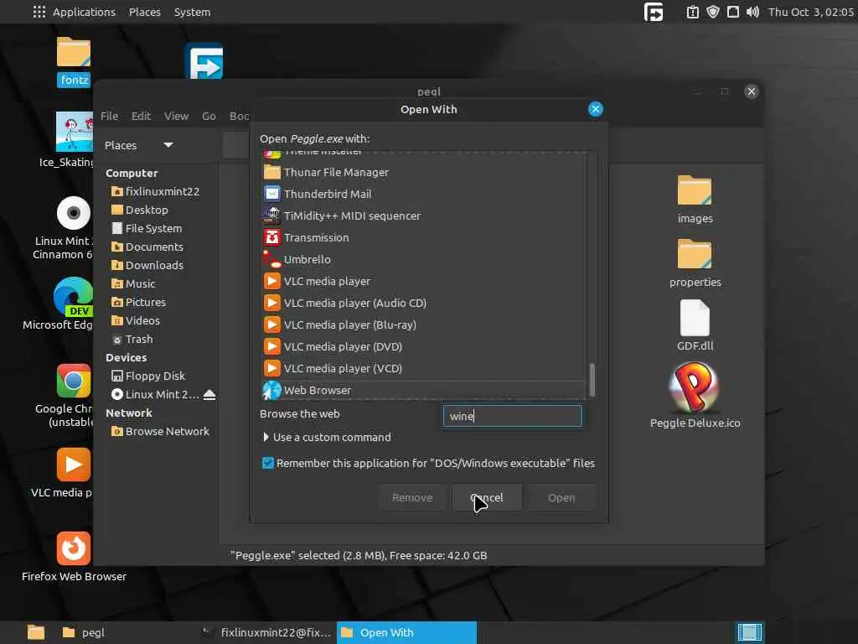Select Thunar File Manager icon in list
Screen dimensions: 858x644
coord(272,172)
